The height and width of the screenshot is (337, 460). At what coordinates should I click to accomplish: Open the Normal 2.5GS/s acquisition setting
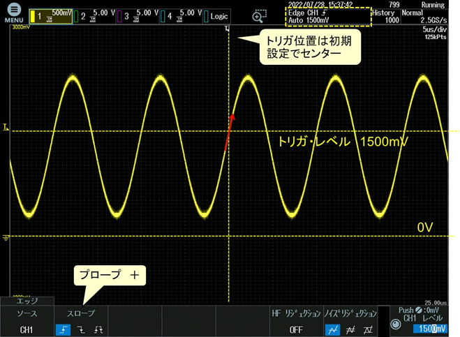coord(424,17)
